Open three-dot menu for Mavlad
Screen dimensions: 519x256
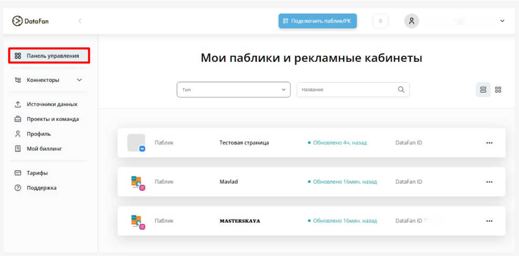(489, 182)
